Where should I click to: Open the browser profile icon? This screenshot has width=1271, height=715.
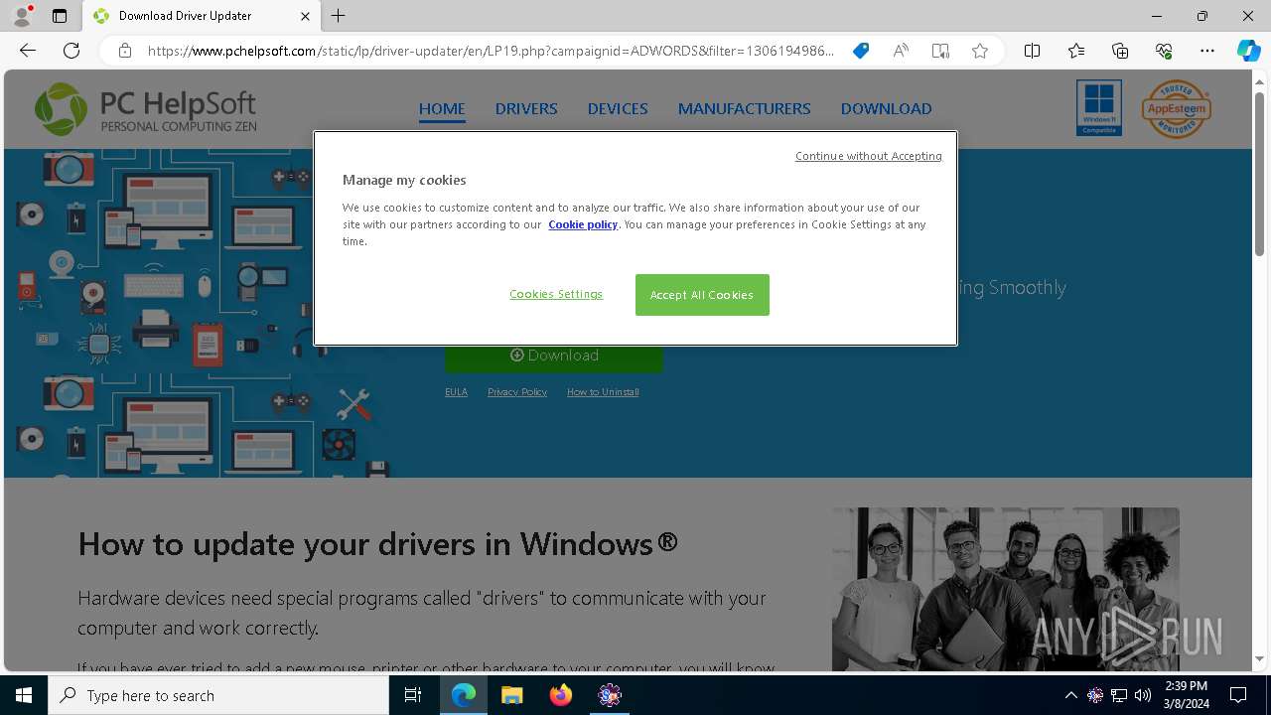21,16
